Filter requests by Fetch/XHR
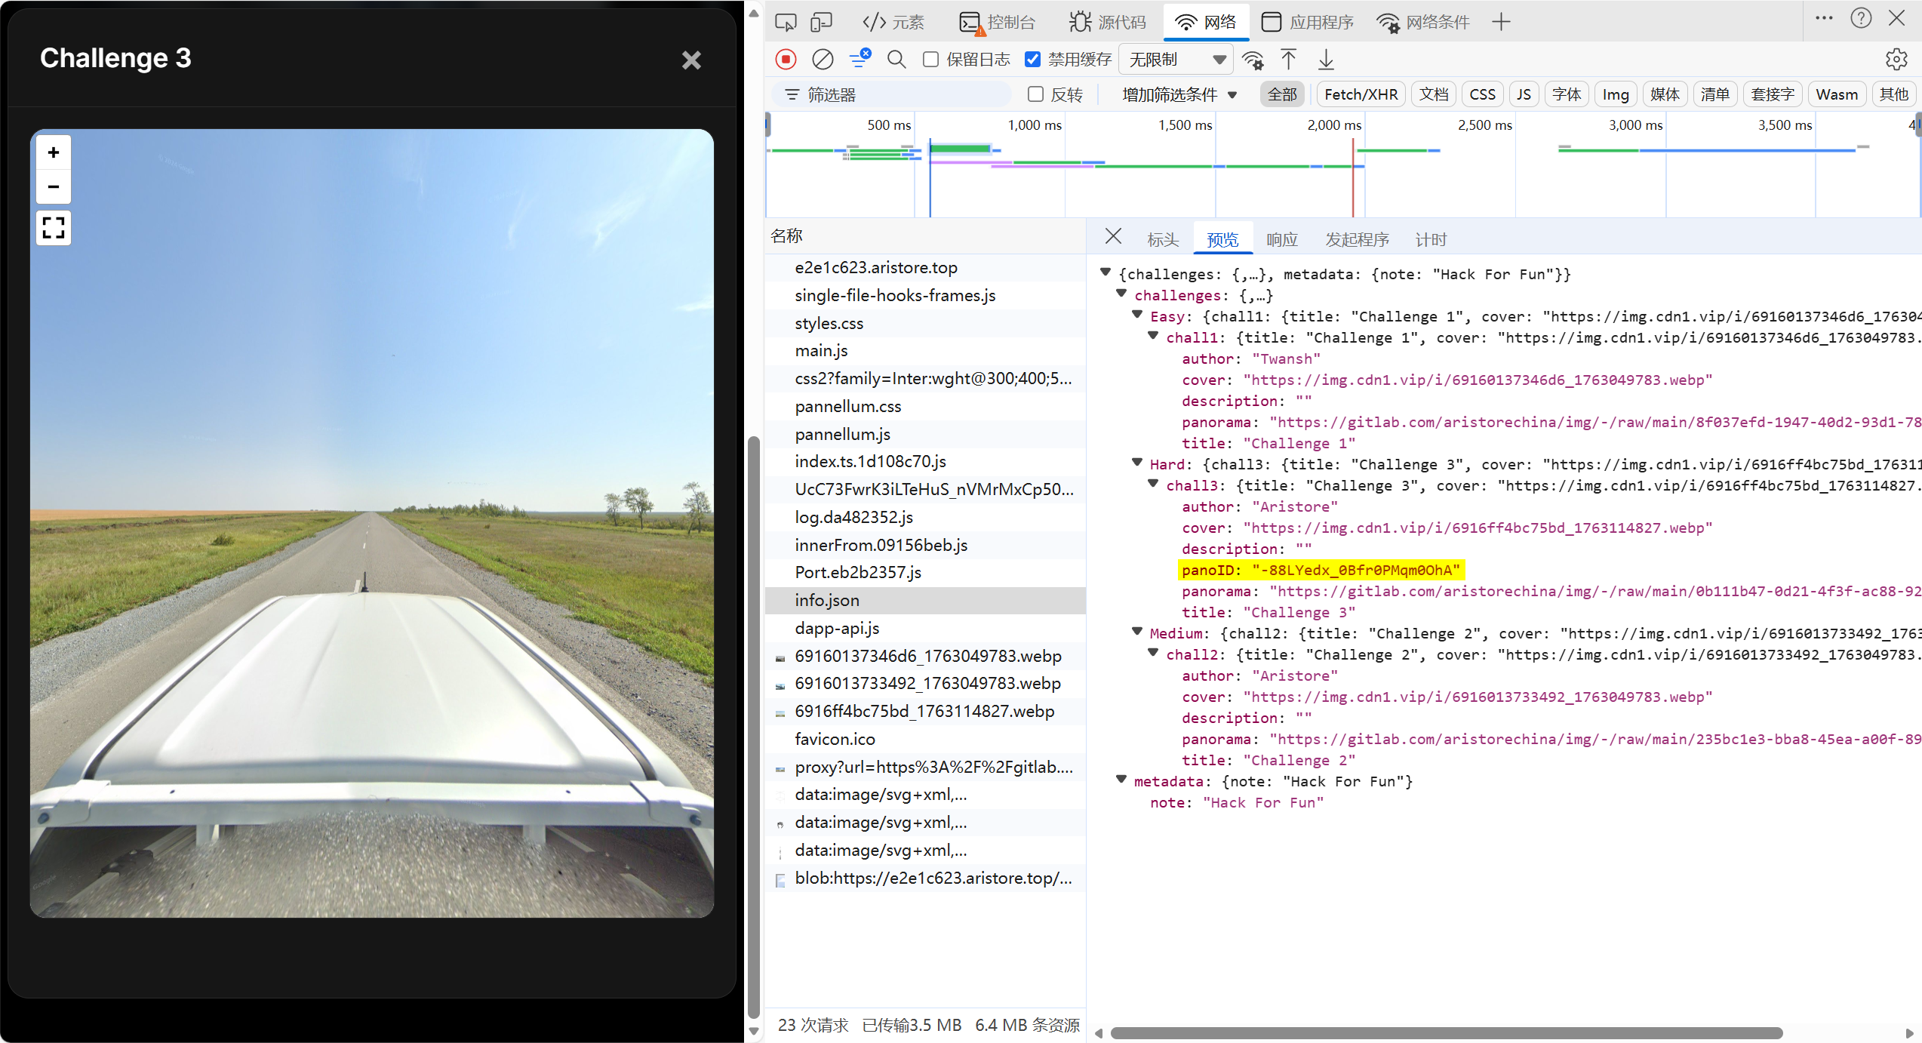Image resolution: width=1922 pixels, height=1043 pixels. 1361,94
